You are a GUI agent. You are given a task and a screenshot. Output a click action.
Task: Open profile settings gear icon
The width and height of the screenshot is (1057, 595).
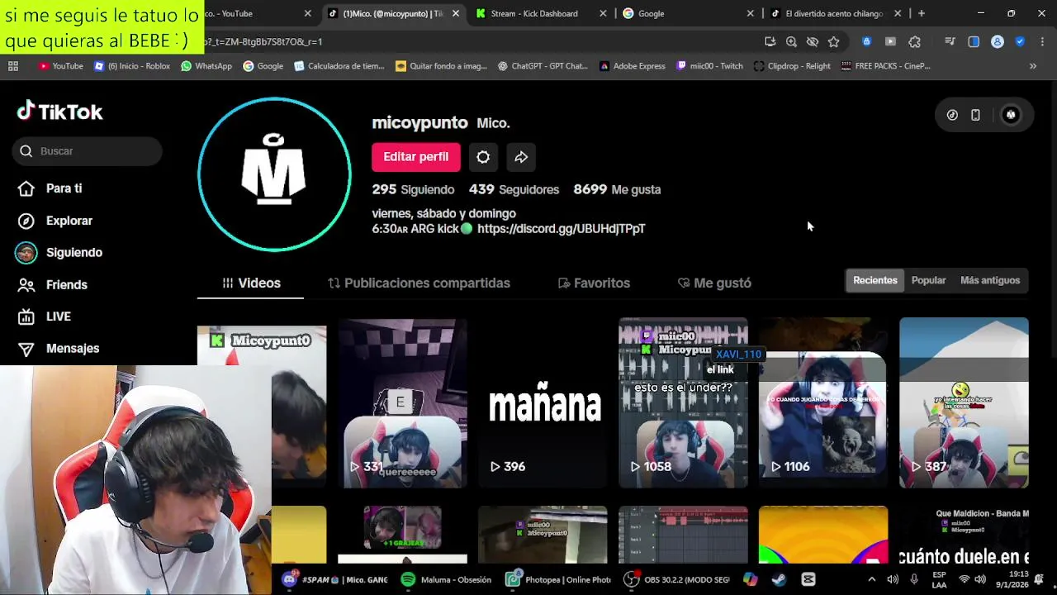(483, 157)
